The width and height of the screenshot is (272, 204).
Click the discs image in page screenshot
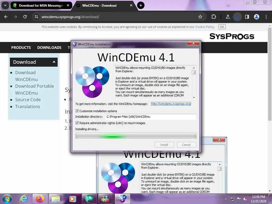(x=118, y=178)
